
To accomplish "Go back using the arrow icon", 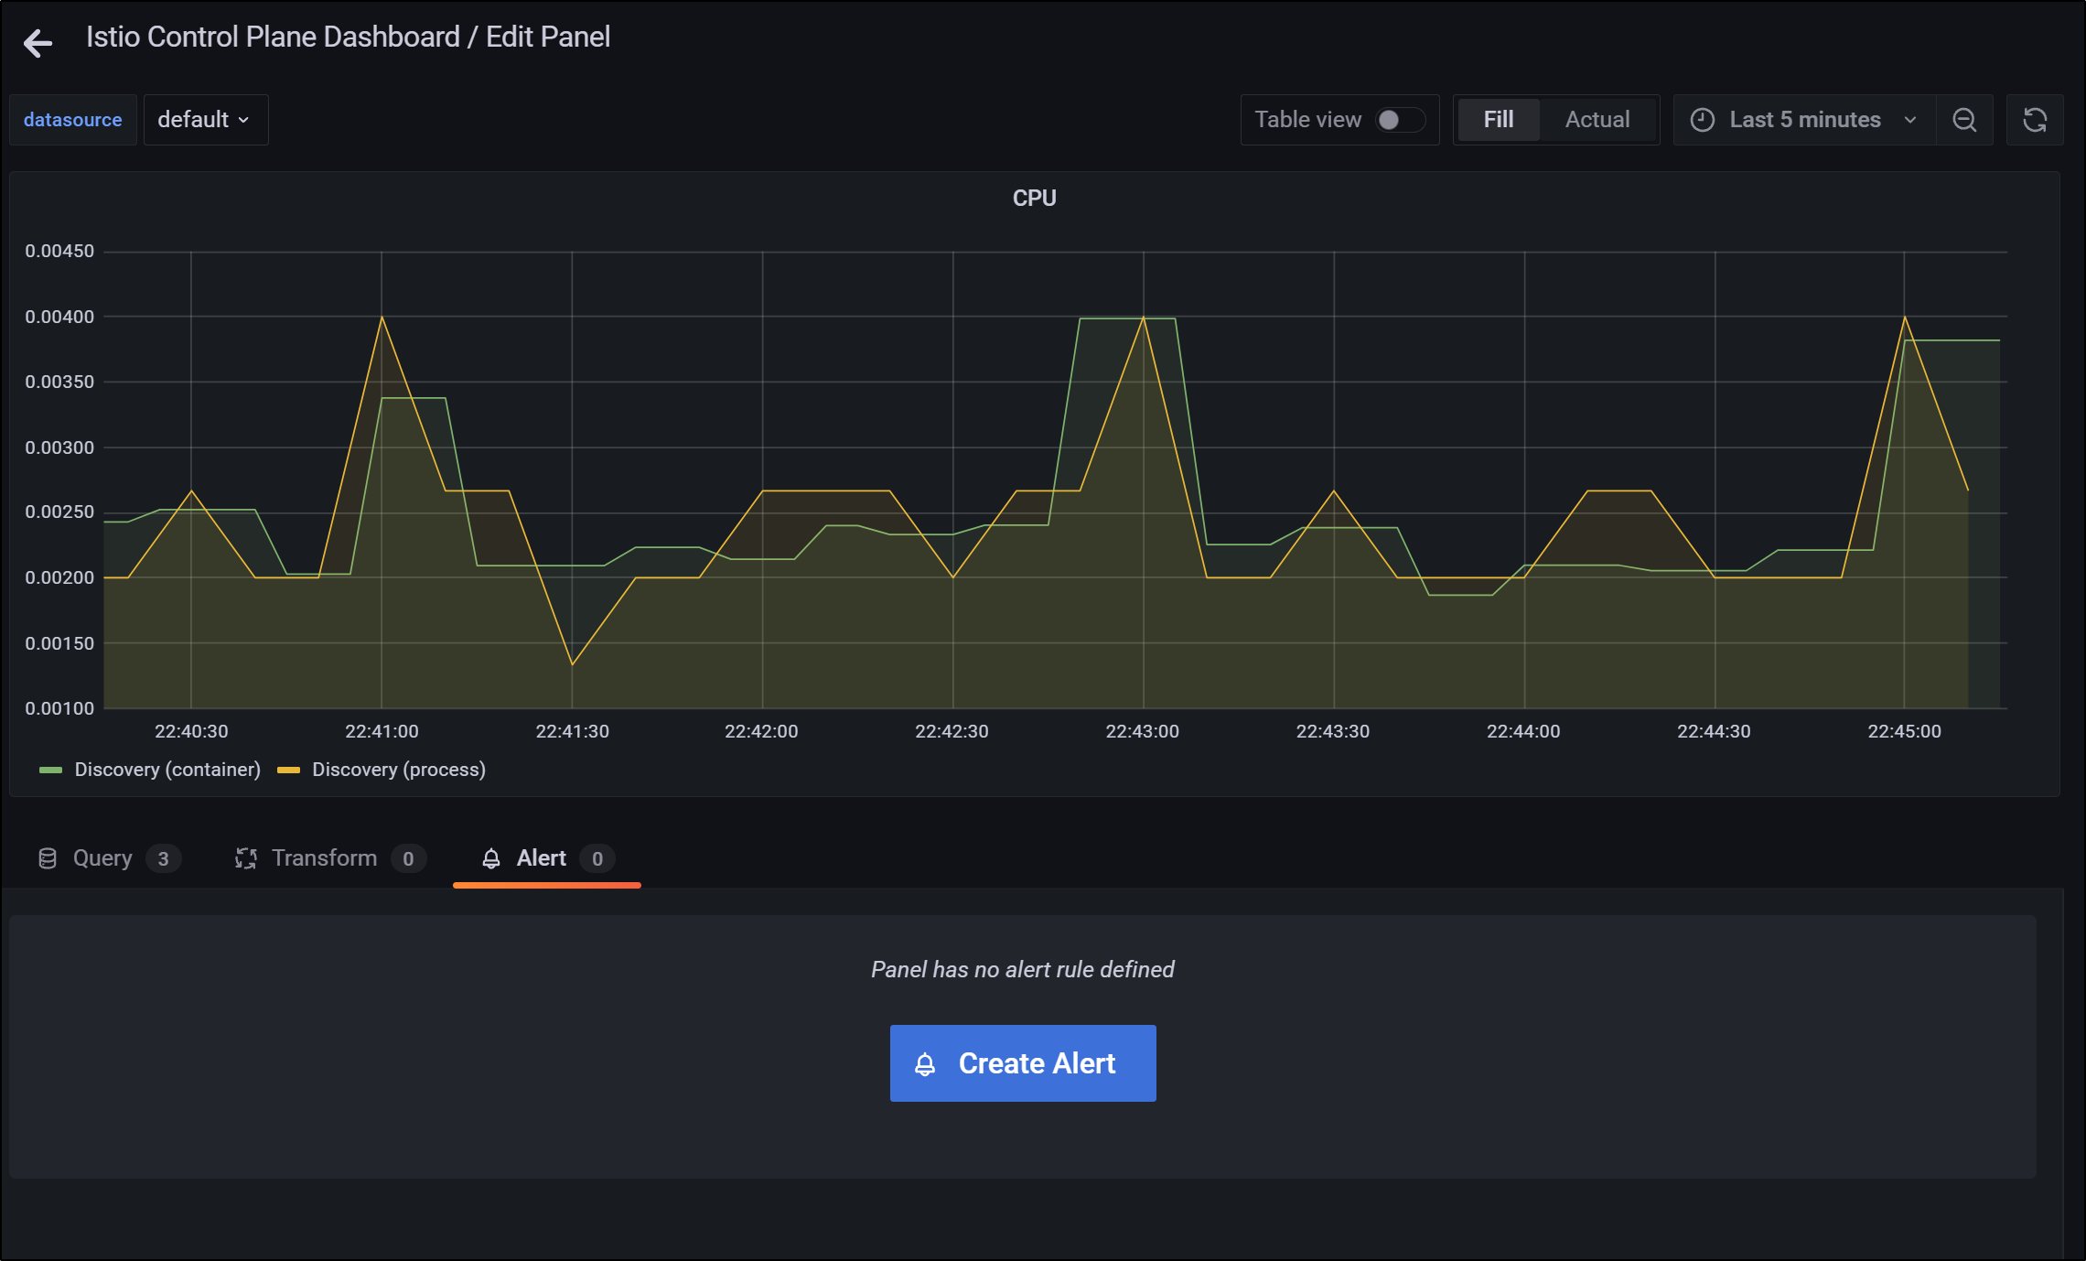I will (x=38, y=42).
